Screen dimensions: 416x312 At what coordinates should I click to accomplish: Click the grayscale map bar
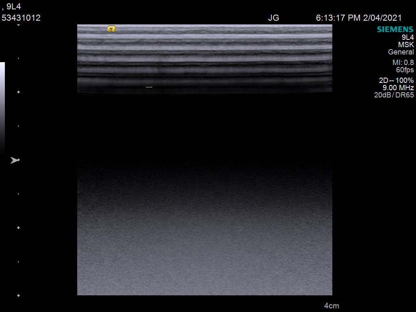(x=2, y=106)
